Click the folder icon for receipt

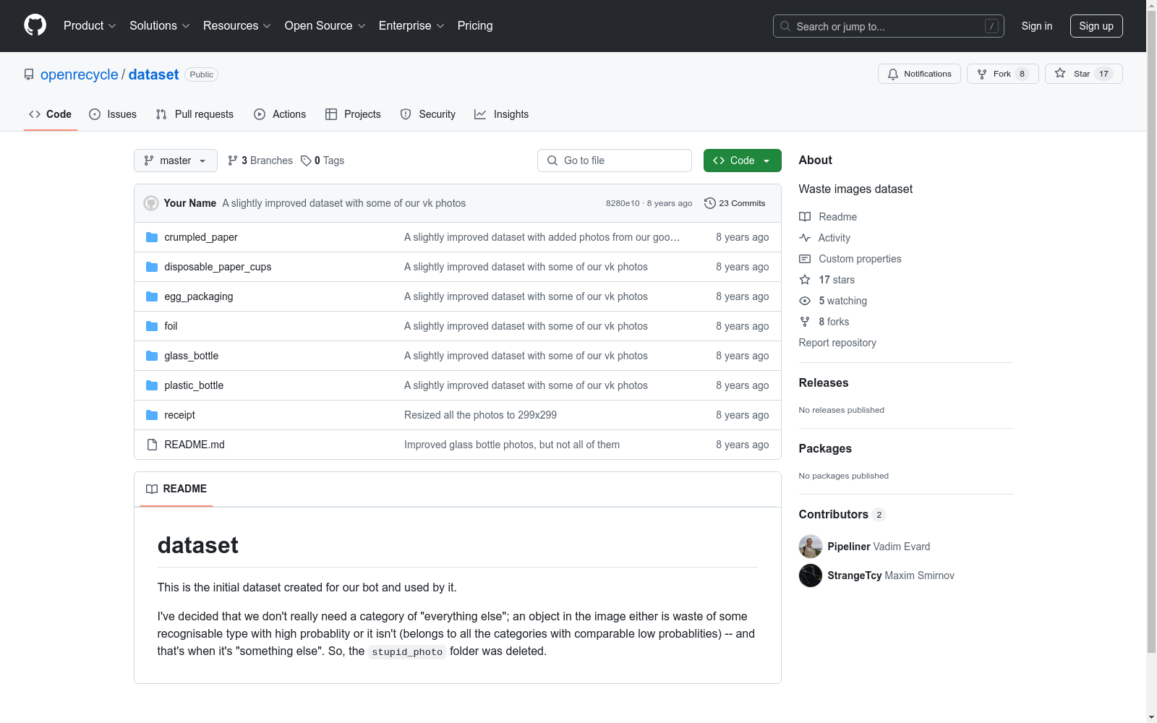[x=152, y=415]
